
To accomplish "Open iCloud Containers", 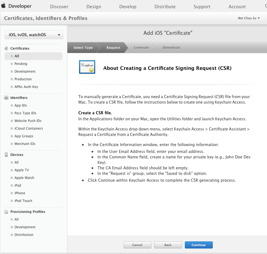I will coord(28,129).
